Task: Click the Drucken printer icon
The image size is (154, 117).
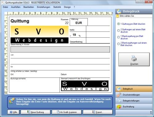Action: tap(134, 58)
